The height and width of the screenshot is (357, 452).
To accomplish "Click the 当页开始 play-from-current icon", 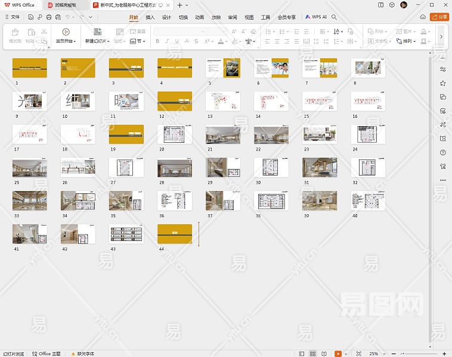I will (x=66, y=32).
